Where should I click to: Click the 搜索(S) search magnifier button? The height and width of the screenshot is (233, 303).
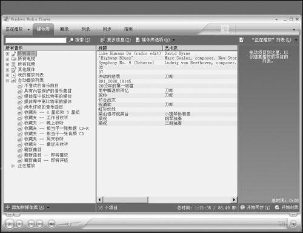click(79, 40)
